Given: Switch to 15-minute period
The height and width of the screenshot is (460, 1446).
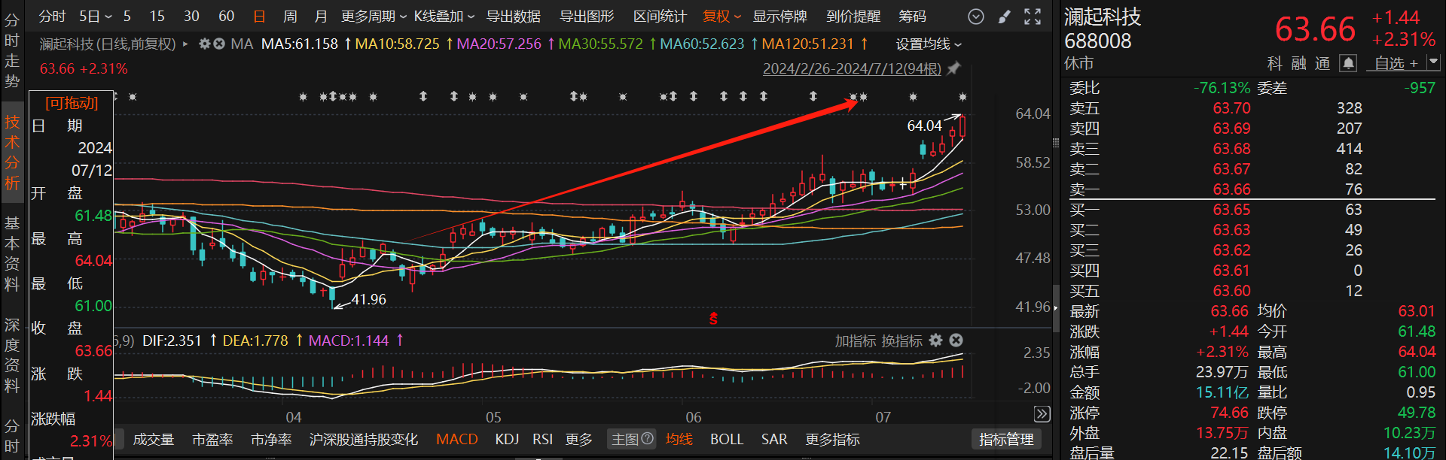Looking at the screenshot, I should (157, 17).
